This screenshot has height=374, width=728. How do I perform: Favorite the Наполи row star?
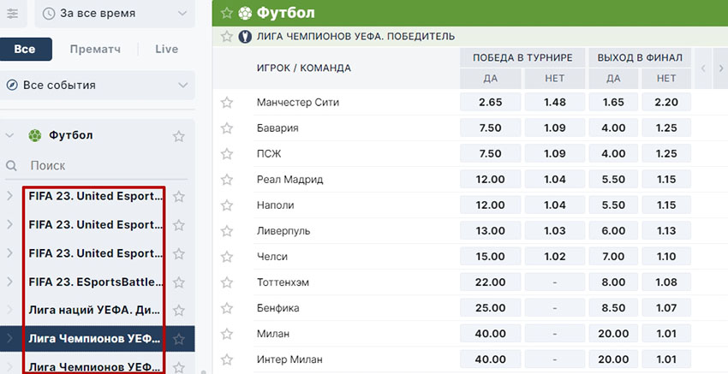click(227, 205)
